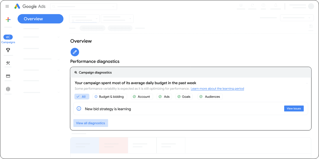
Task: Click inside the top search field
Action: pyautogui.click(x=80, y=6)
